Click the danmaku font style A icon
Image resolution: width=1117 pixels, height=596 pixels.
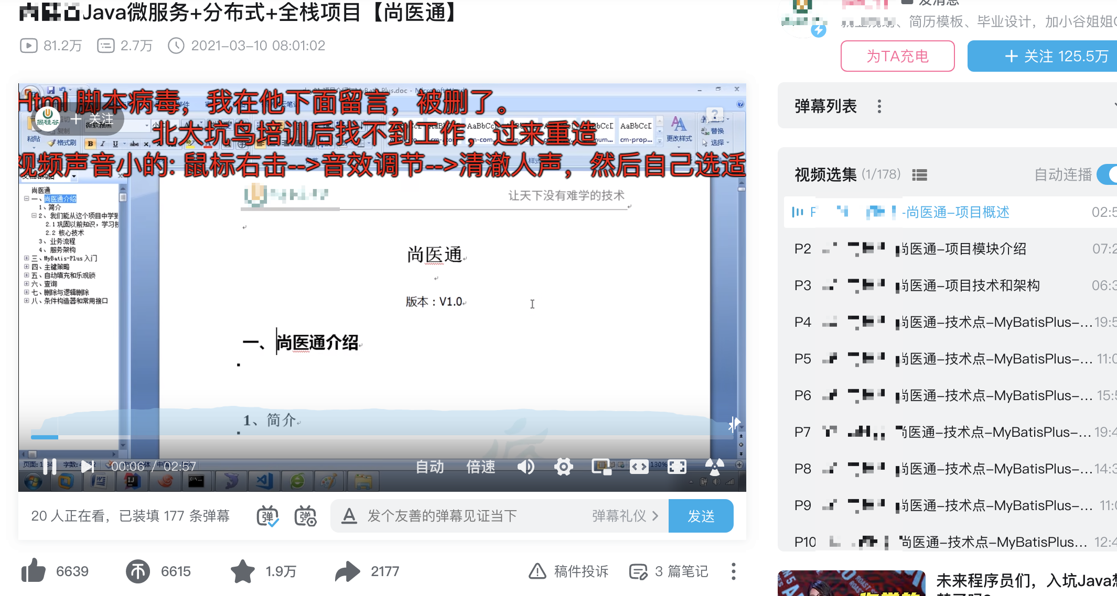coord(349,516)
